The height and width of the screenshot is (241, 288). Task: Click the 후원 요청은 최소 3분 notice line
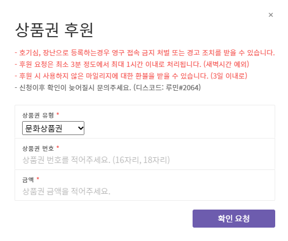click(132, 64)
